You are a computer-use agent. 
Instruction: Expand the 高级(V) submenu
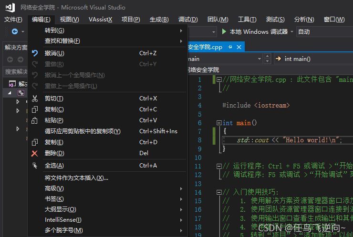108,188
